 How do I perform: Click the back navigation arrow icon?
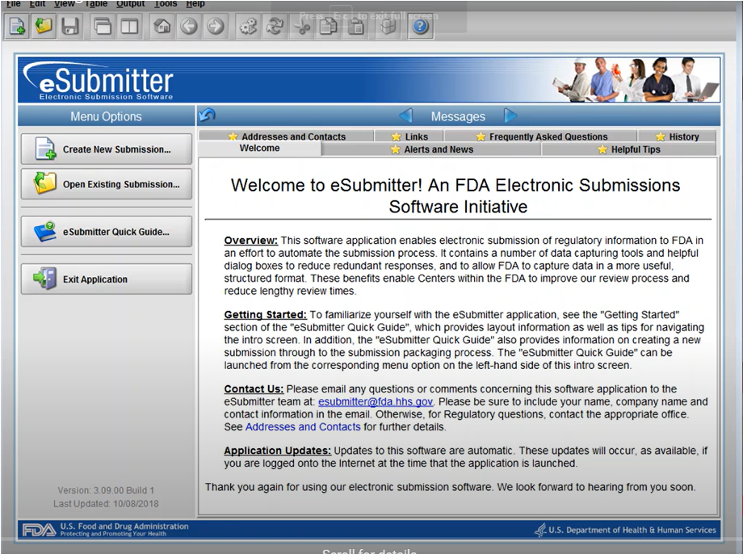click(188, 26)
